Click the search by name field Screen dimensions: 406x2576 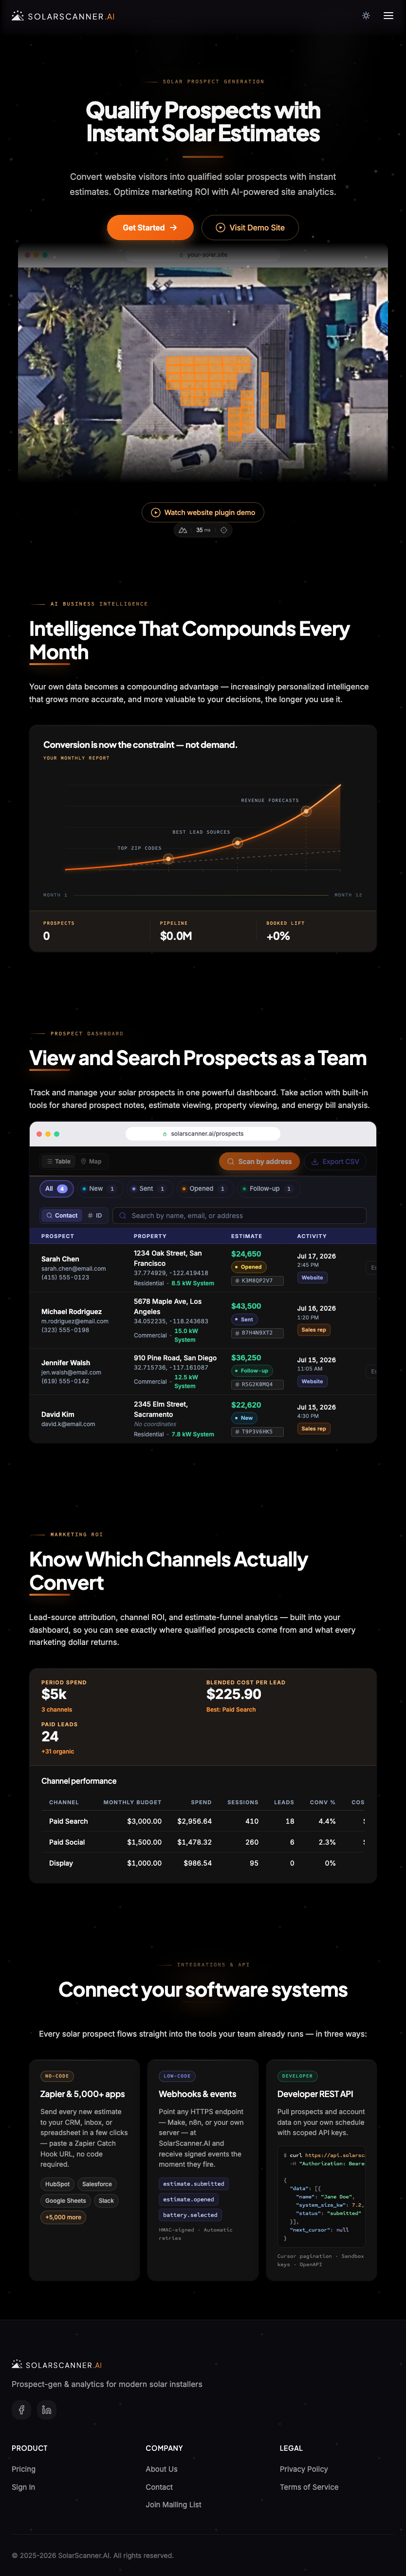pyautogui.click(x=239, y=1215)
